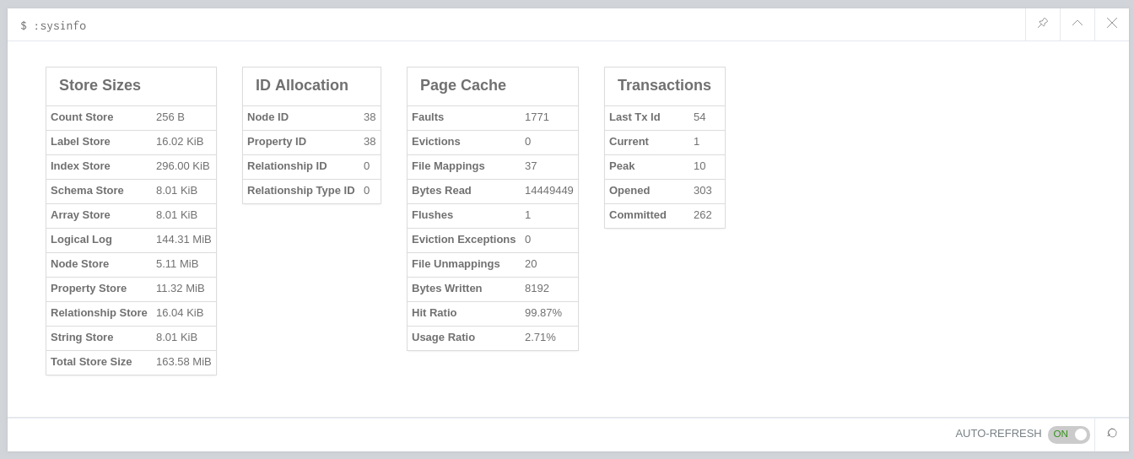Click the Transactions table header
The width and height of the screenshot is (1134, 459).
[664, 85]
